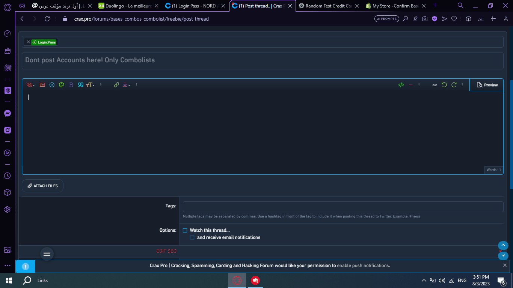Open the hide content dropdown in toolbar
513x288 pixels.
(x=31, y=85)
